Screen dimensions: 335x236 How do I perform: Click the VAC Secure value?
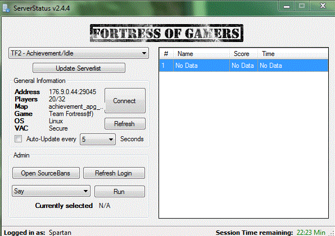(x=58, y=128)
